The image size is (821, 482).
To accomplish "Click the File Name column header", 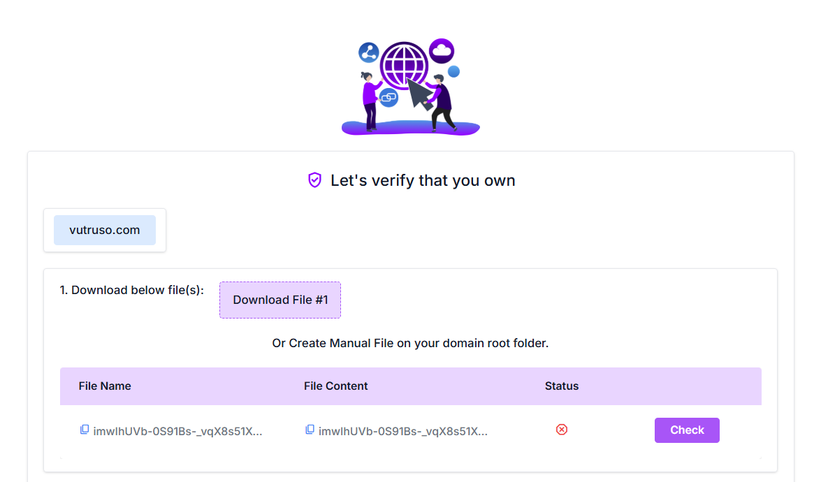I will (x=105, y=386).
